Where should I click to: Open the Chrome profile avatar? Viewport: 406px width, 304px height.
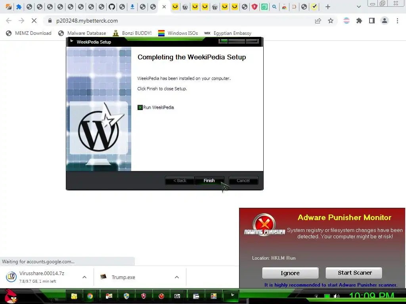pos(385,21)
